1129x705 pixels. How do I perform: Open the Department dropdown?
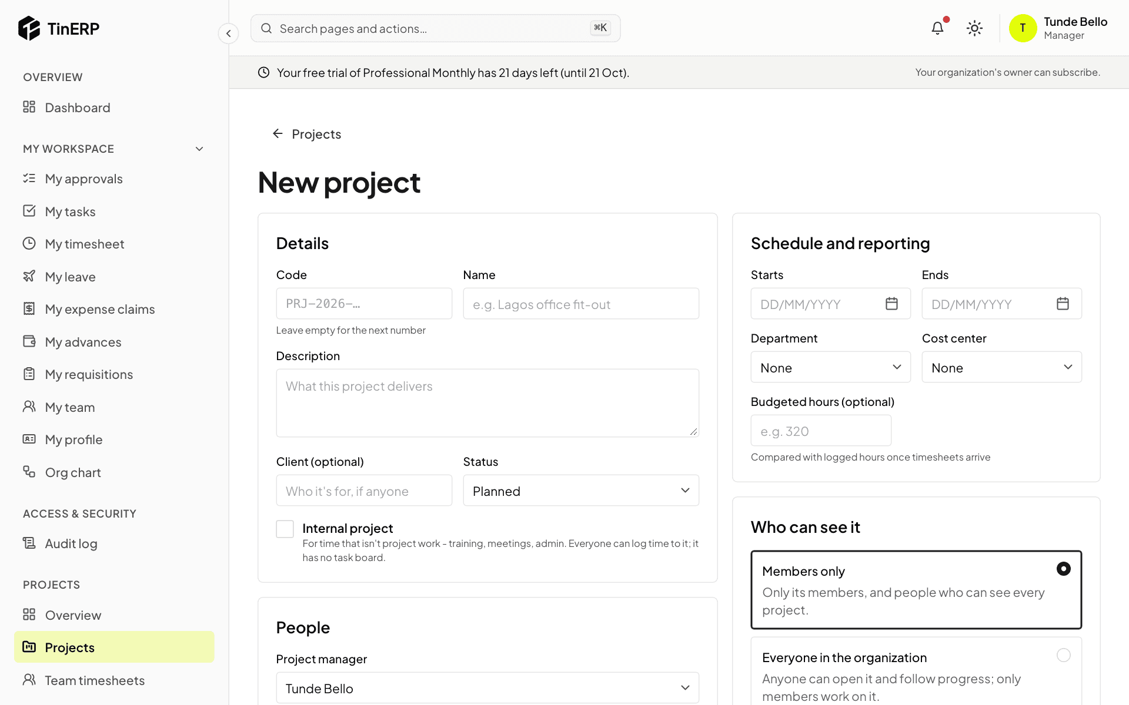[830, 367]
